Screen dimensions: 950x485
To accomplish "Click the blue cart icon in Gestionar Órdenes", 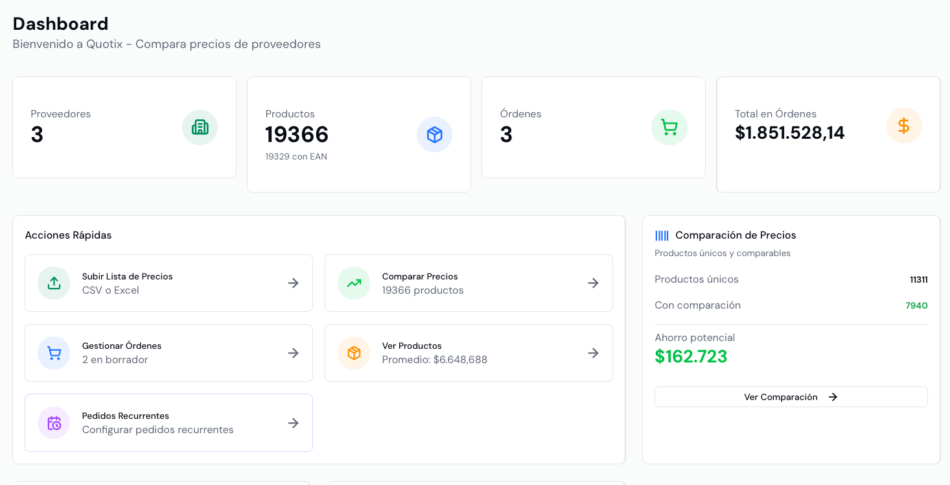I will tap(54, 353).
